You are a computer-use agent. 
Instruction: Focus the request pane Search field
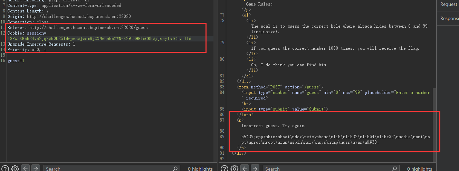click(112, 169)
